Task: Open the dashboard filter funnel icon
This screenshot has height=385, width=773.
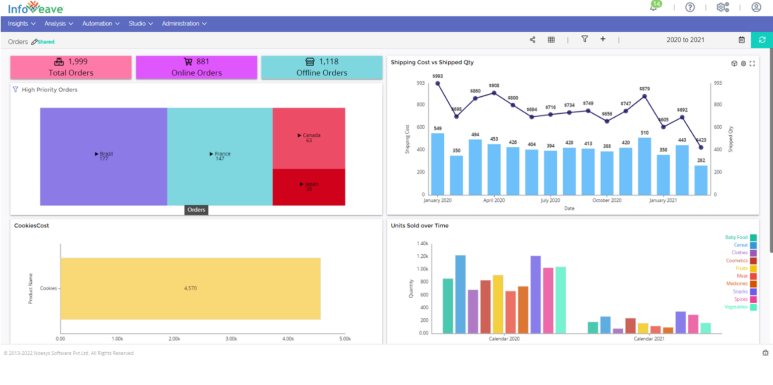Action: pyautogui.click(x=584, y=39)
